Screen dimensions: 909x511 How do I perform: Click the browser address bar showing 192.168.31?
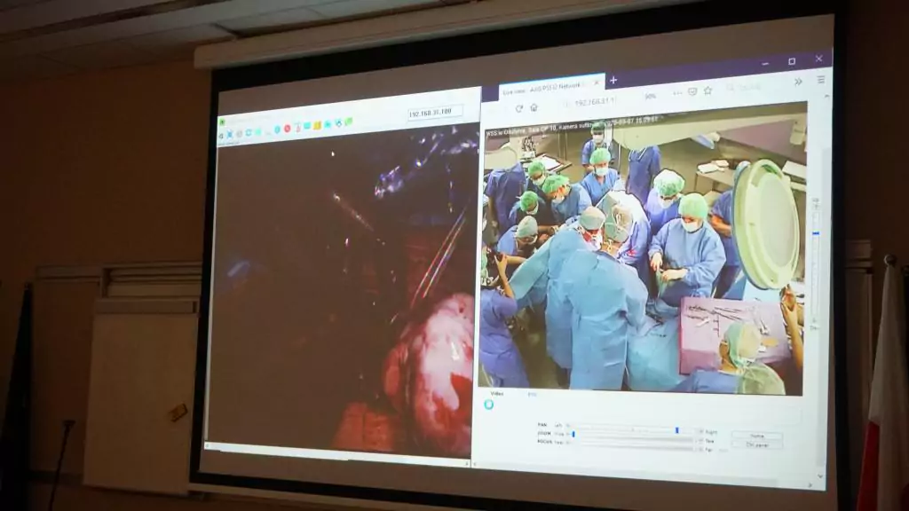pos(595,101)
